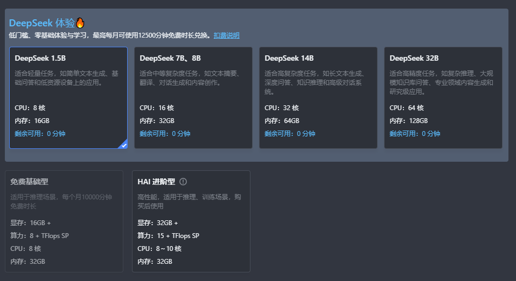Image resolution: width=516 pixels, height=281 pixels.
Task: Click the DeepSeek 体验 section heading
Action: click(x=41, y=23)
